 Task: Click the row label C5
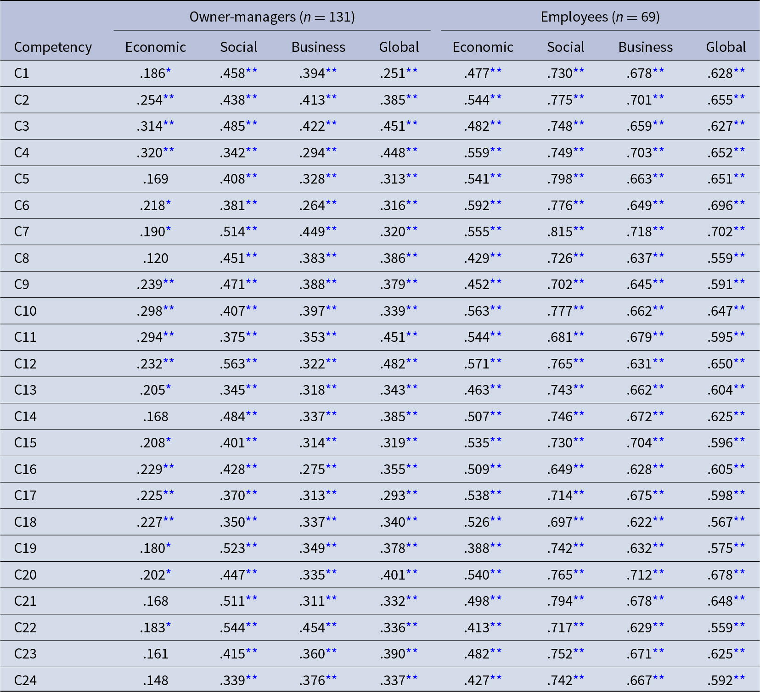click(x=22, y=179)
